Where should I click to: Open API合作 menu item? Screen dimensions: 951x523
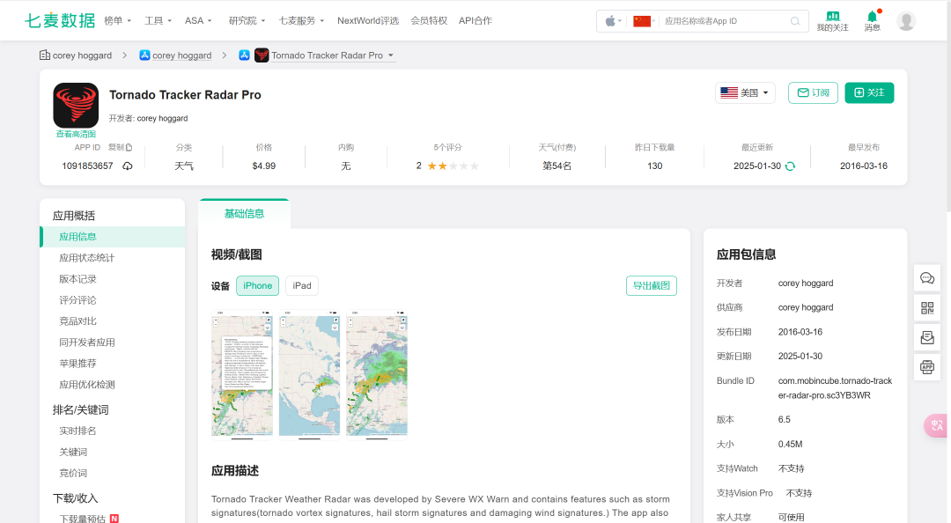click(x=475, y=20)
